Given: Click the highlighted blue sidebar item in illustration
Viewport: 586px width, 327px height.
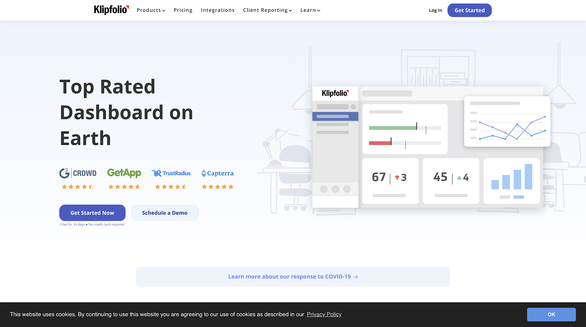Looking at the screenshot, I should 335,116.
